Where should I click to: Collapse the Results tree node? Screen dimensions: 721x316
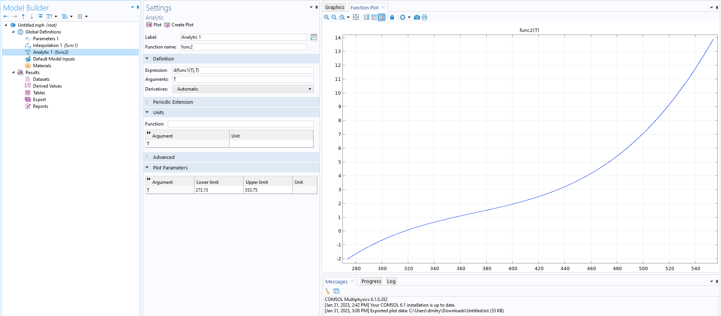click(x=14, y=73)
